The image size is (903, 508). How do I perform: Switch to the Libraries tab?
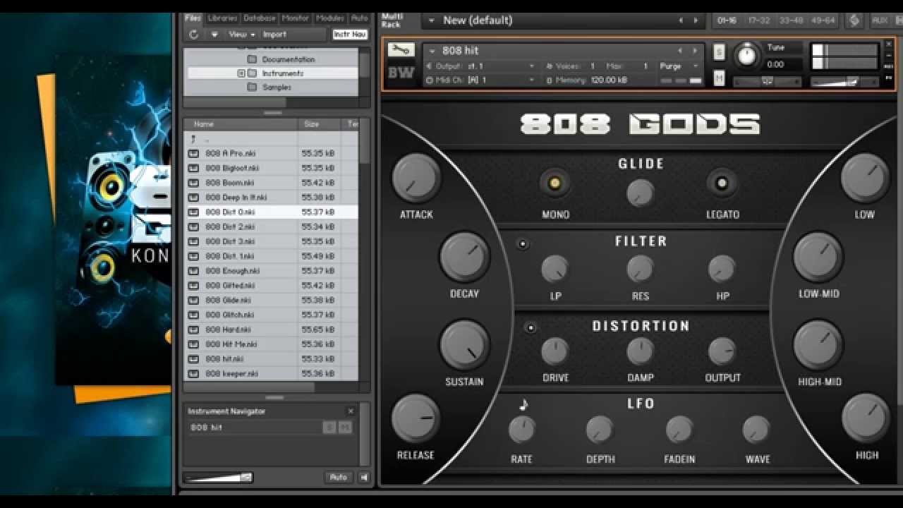point(223,18)
